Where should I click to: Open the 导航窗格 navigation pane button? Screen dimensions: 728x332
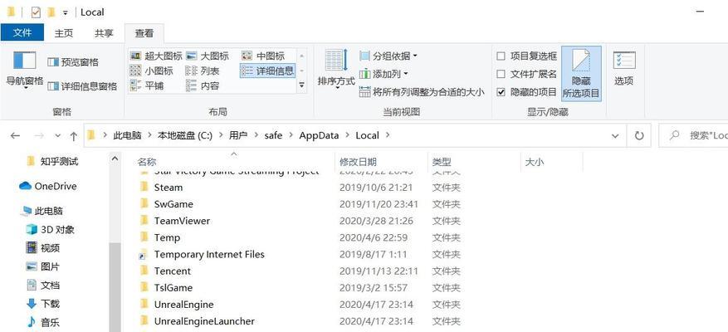click(x=25, y=70)
